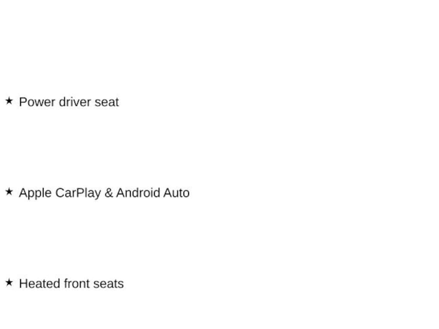Screen dimensions: 439x329
Task: Click the word "Heated"
Action: point(39,284)
